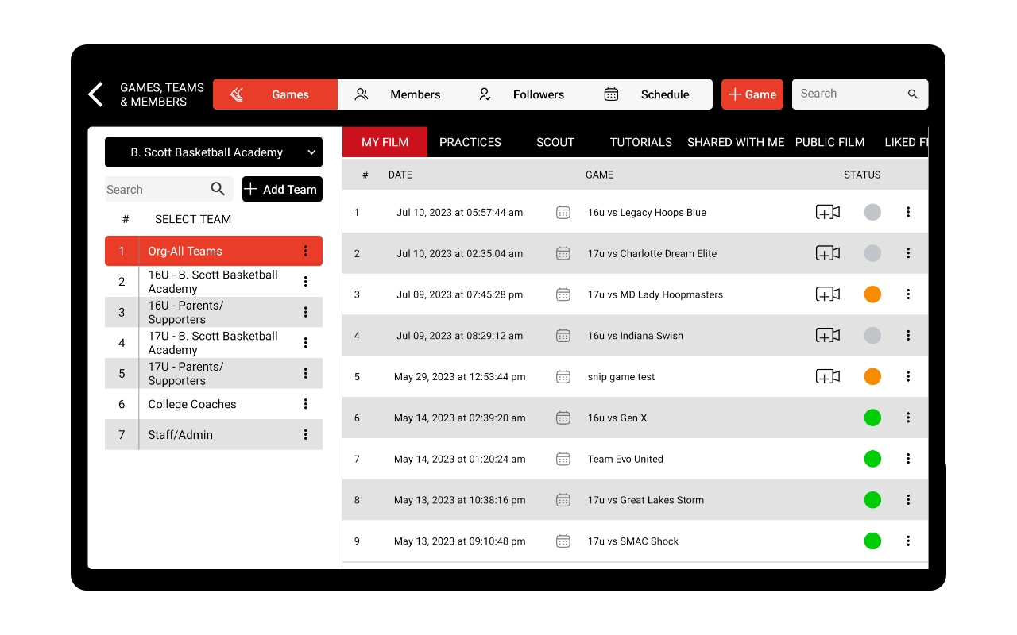
Task: Click the Add Team button
Action: coord(282,189)
